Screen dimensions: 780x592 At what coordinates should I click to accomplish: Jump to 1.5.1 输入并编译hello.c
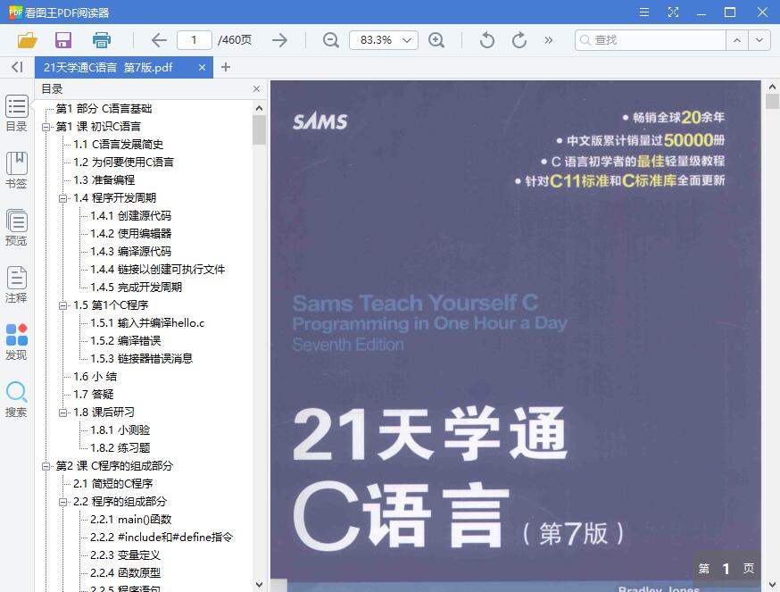tap(147, 323)
